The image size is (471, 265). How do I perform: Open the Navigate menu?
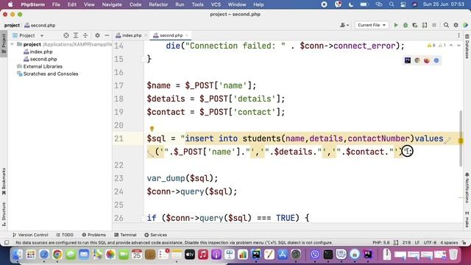click(x=112, y=4)
